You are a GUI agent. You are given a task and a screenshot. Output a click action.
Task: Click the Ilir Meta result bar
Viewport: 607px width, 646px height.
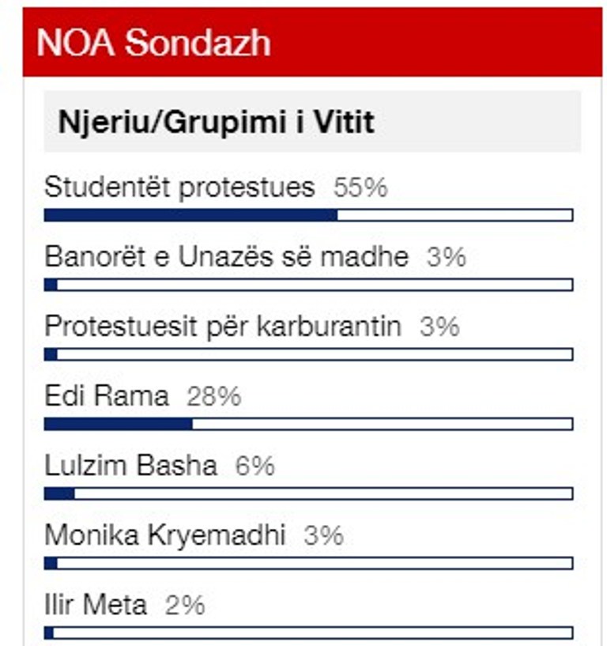coord(308,633)
